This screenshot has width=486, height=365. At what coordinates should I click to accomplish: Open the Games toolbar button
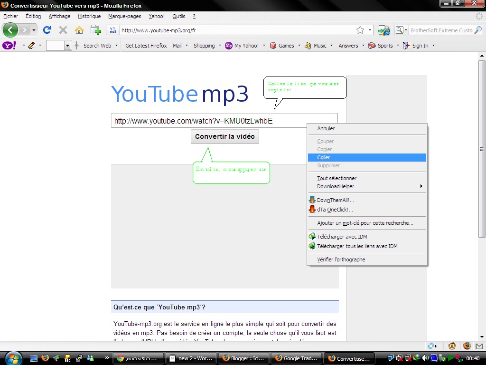click(282, 46)
